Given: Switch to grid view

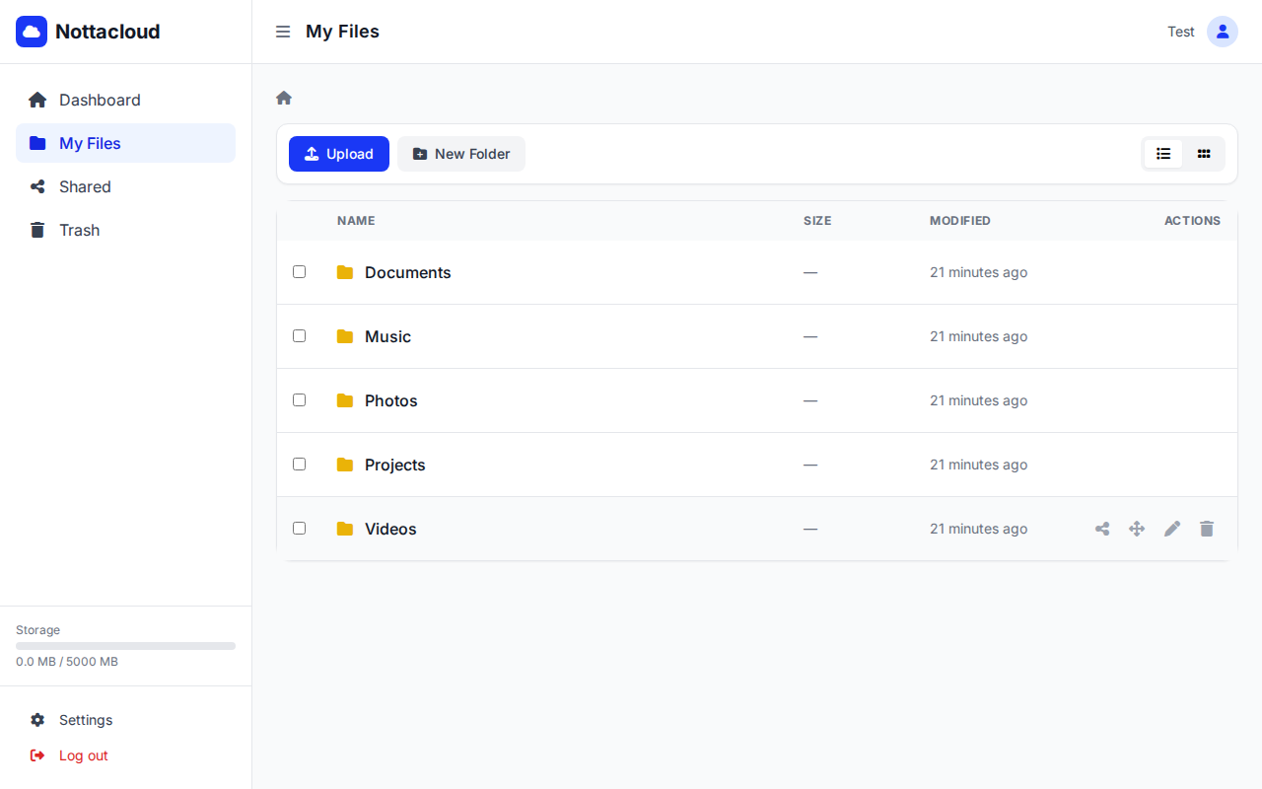Looking at the screenshot, I should [x=1204, y=154].
